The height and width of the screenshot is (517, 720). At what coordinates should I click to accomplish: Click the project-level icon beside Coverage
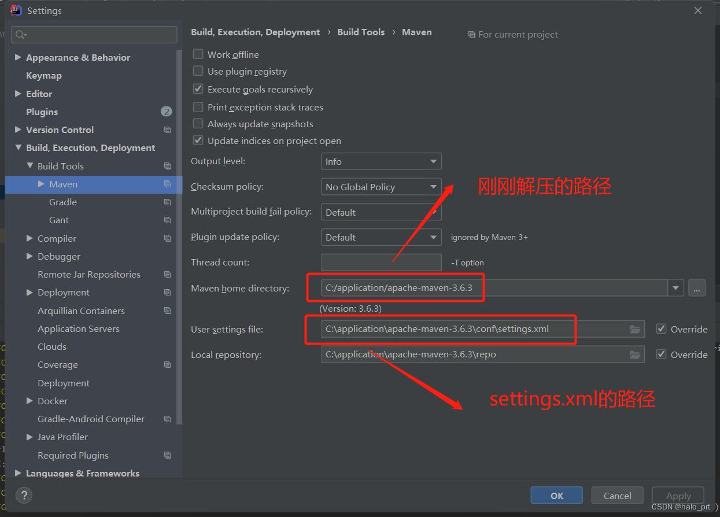point(168,365)
